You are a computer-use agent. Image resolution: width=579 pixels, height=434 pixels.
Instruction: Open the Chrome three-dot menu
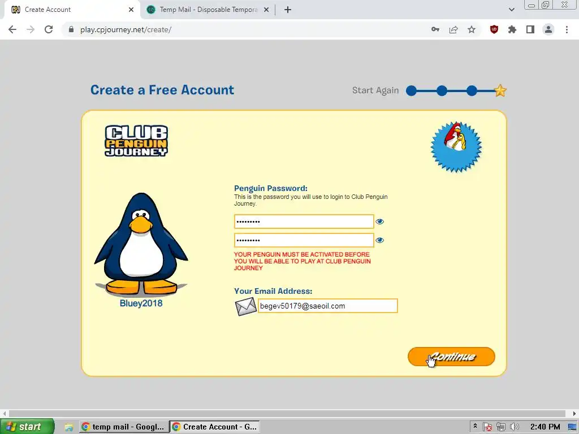pyautogui.click(x=567, y=29)
